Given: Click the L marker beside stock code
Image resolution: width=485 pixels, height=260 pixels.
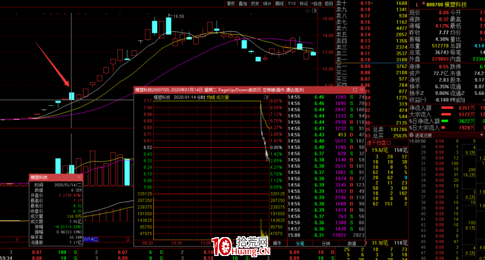Looking at the screenshot, I should click(x=417, y=4).
